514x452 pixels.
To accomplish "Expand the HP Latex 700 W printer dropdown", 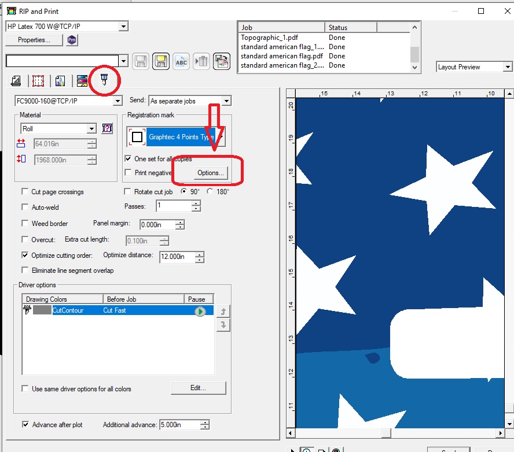I will tap(123, 26).
